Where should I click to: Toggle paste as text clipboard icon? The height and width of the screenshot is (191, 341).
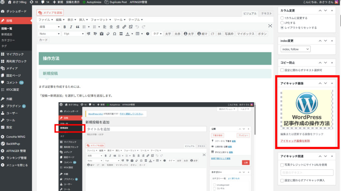(x=102, y=34)
